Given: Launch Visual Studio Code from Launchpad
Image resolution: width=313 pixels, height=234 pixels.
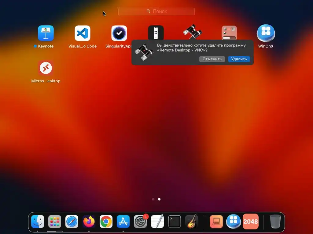Looking at the screenshot, I should [x=83, y=33].
